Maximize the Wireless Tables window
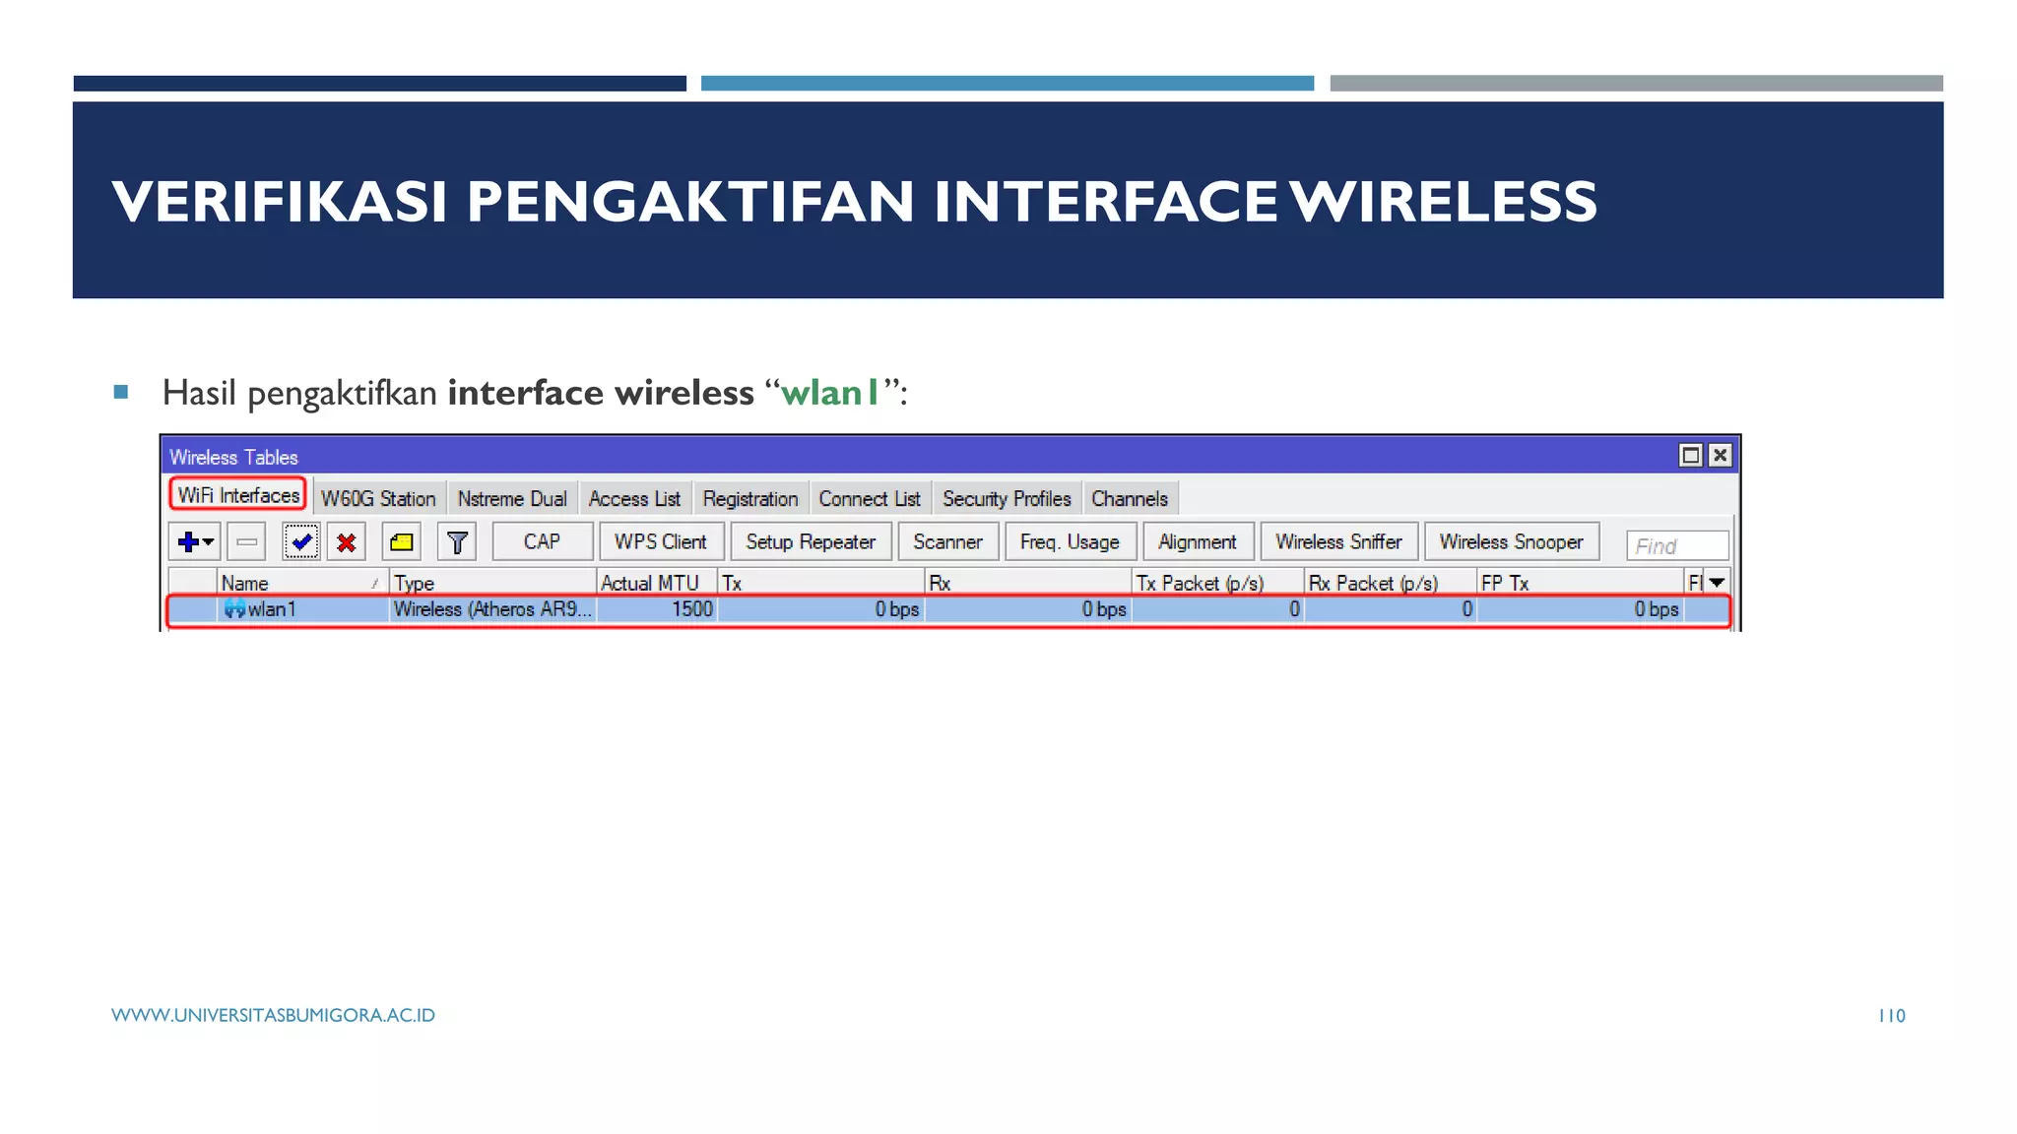The image size is (2017, 1134). tap(1690, 455)
